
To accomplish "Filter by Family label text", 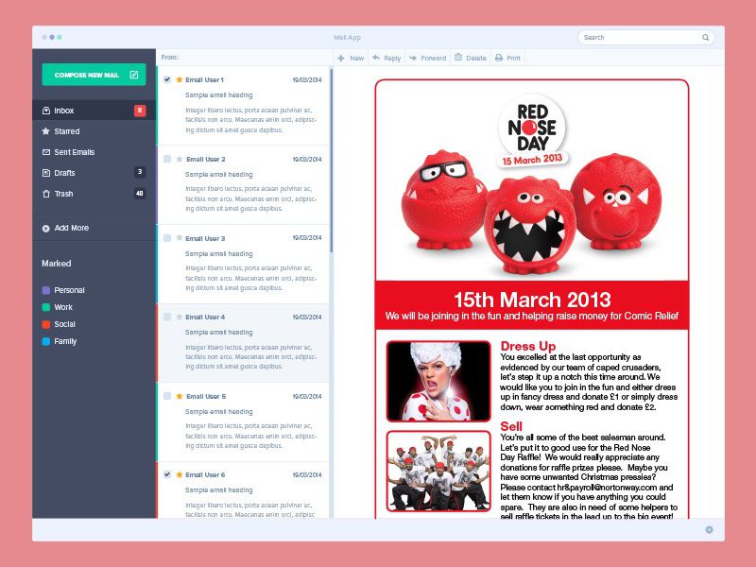I will click(65, 341).
